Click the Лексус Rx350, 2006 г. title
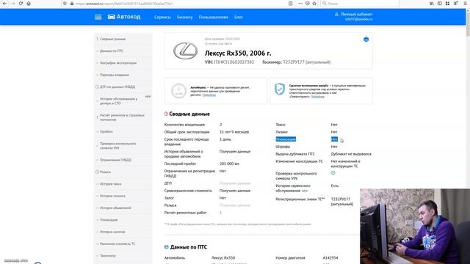The width and height of the screenshot is (470, 264). click(238, 54)
